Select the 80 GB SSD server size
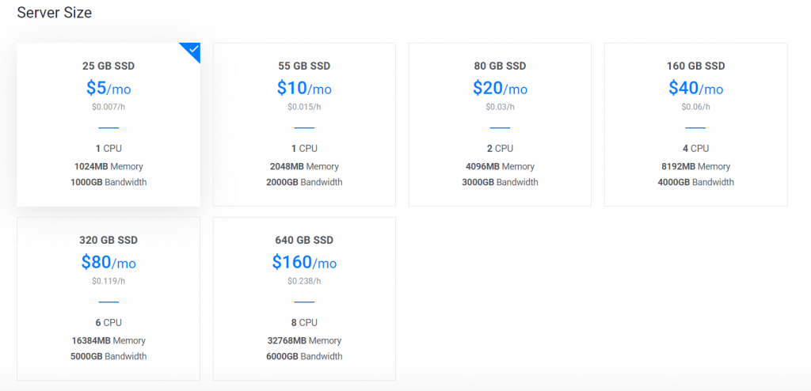Viewport: 811px width, 391px height. pyautogui.click(x=500, y=124)
